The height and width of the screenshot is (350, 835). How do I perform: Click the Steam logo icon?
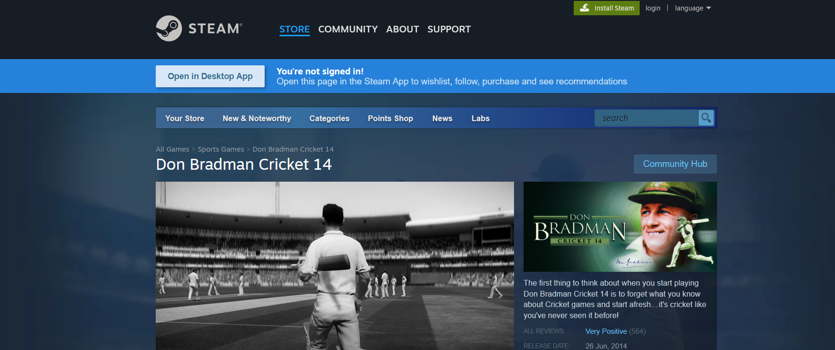click(x=169, y=29)
